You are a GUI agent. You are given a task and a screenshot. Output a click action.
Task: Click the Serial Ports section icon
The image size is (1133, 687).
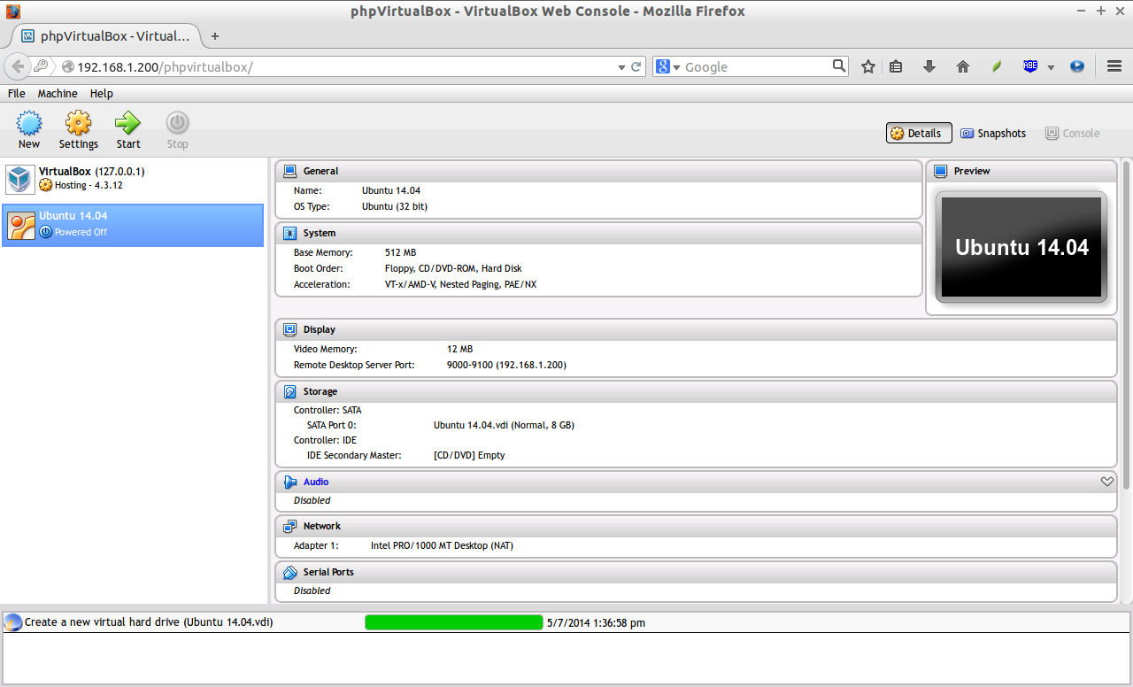pos(289,572)
